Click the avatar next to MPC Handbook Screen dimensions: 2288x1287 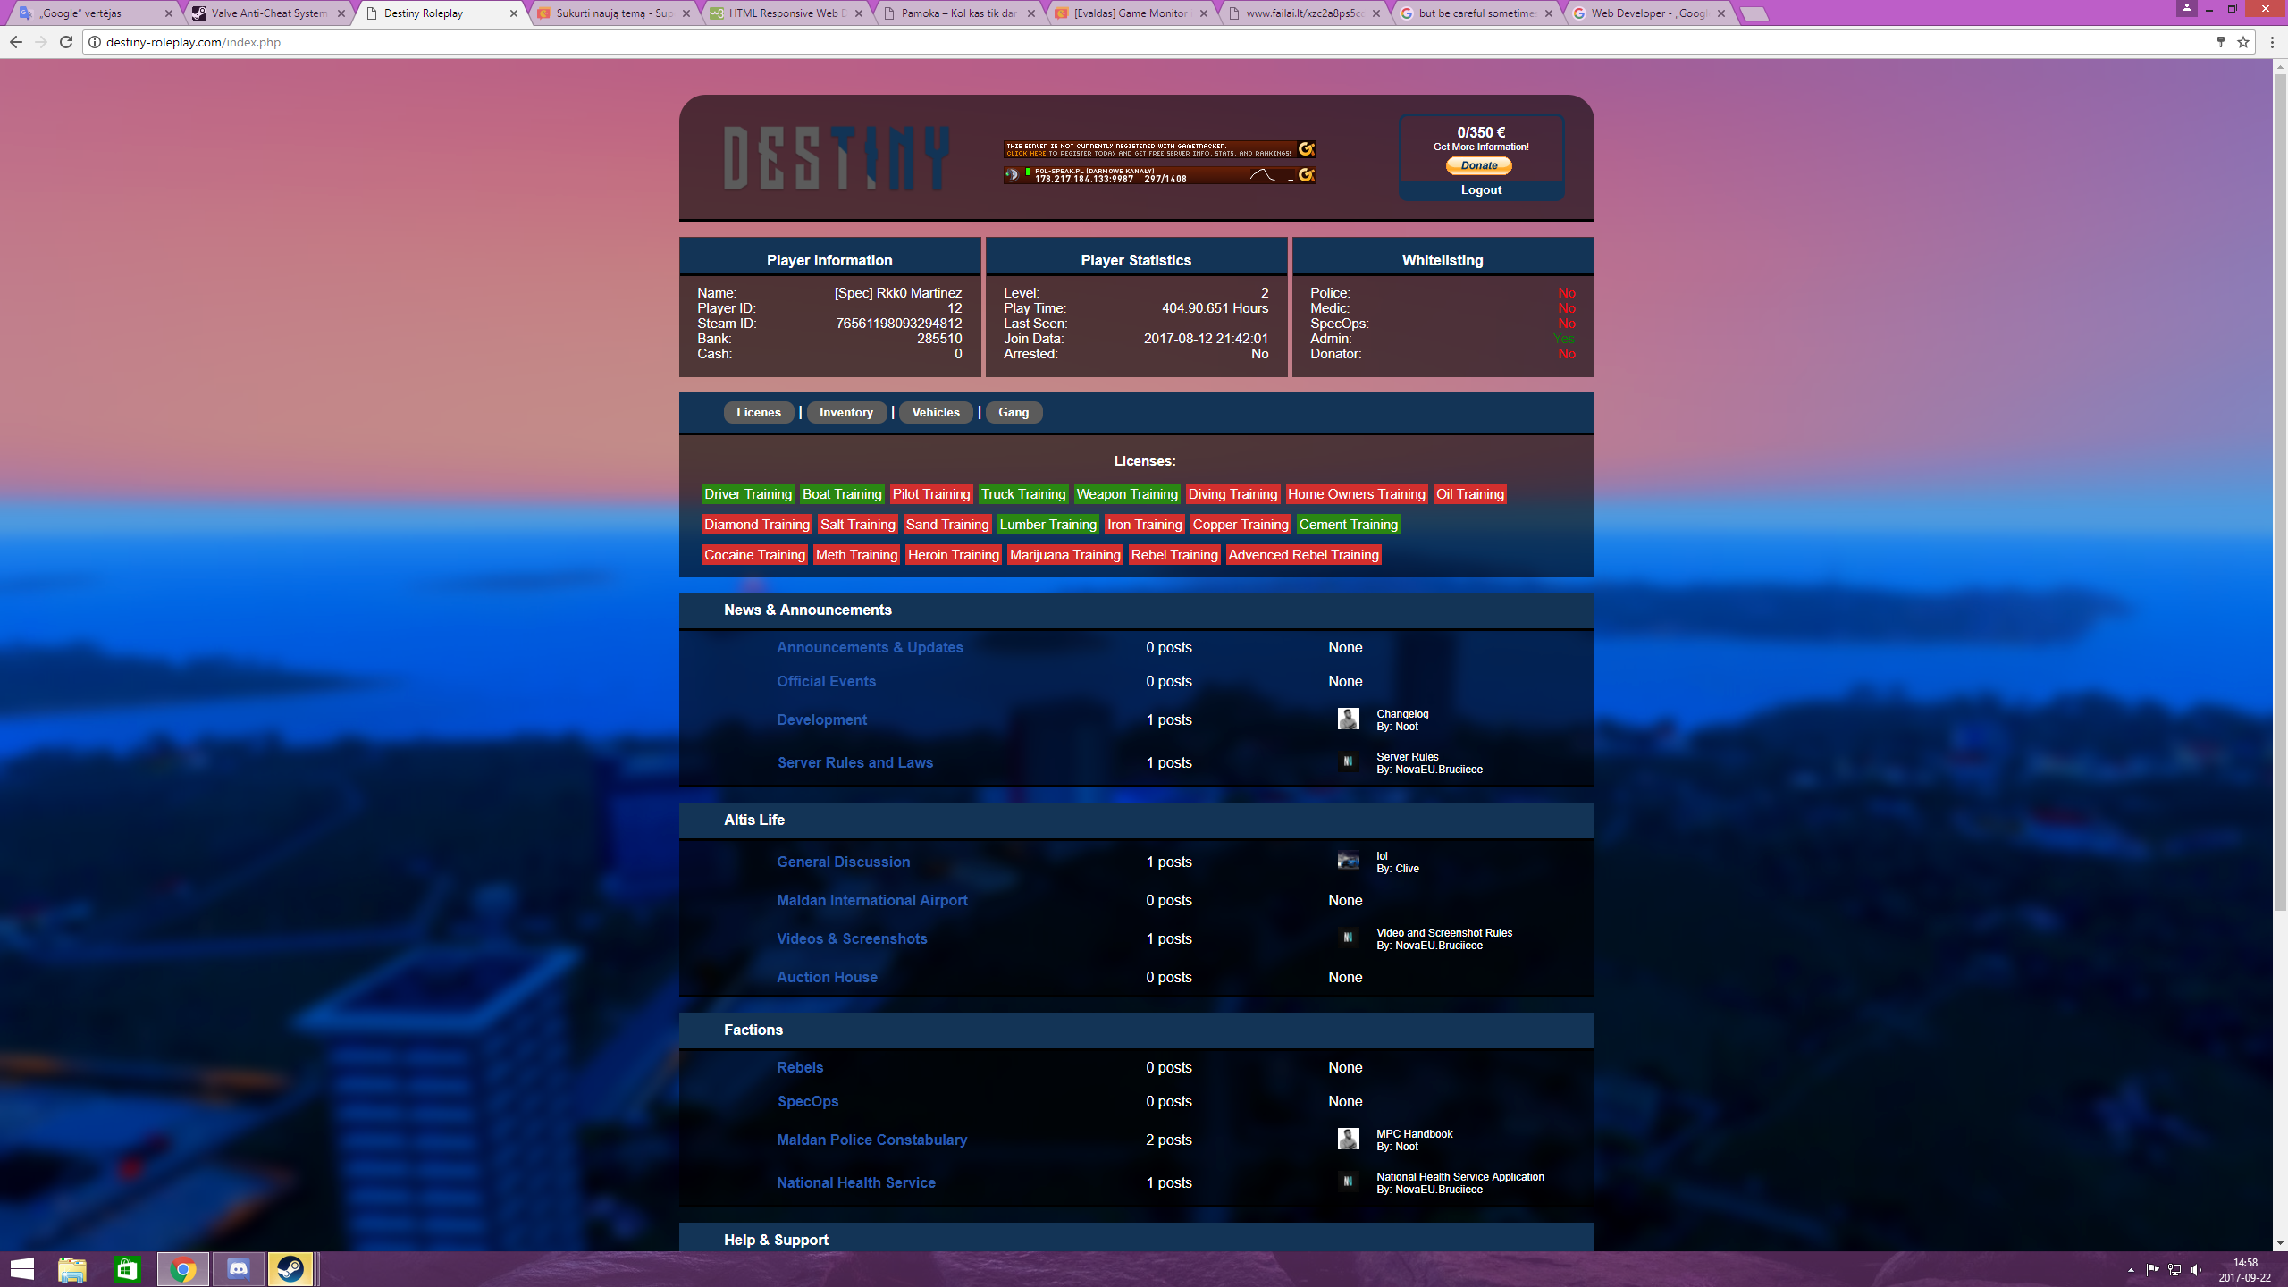pos(1348,1139)
